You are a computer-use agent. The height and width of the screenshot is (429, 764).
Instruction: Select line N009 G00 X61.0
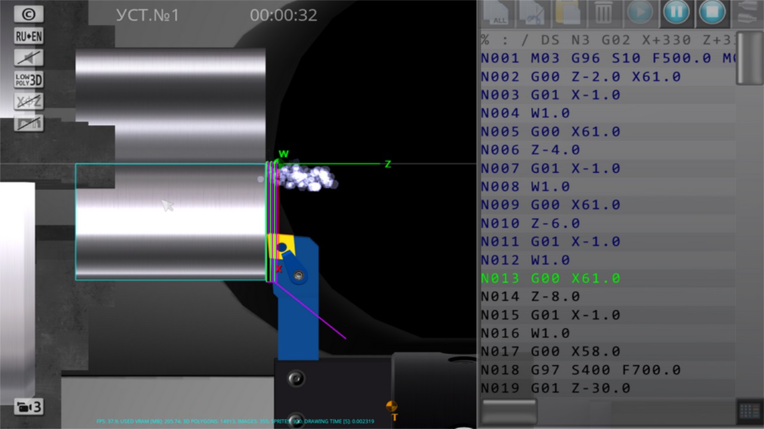click(x=608, y=205)
